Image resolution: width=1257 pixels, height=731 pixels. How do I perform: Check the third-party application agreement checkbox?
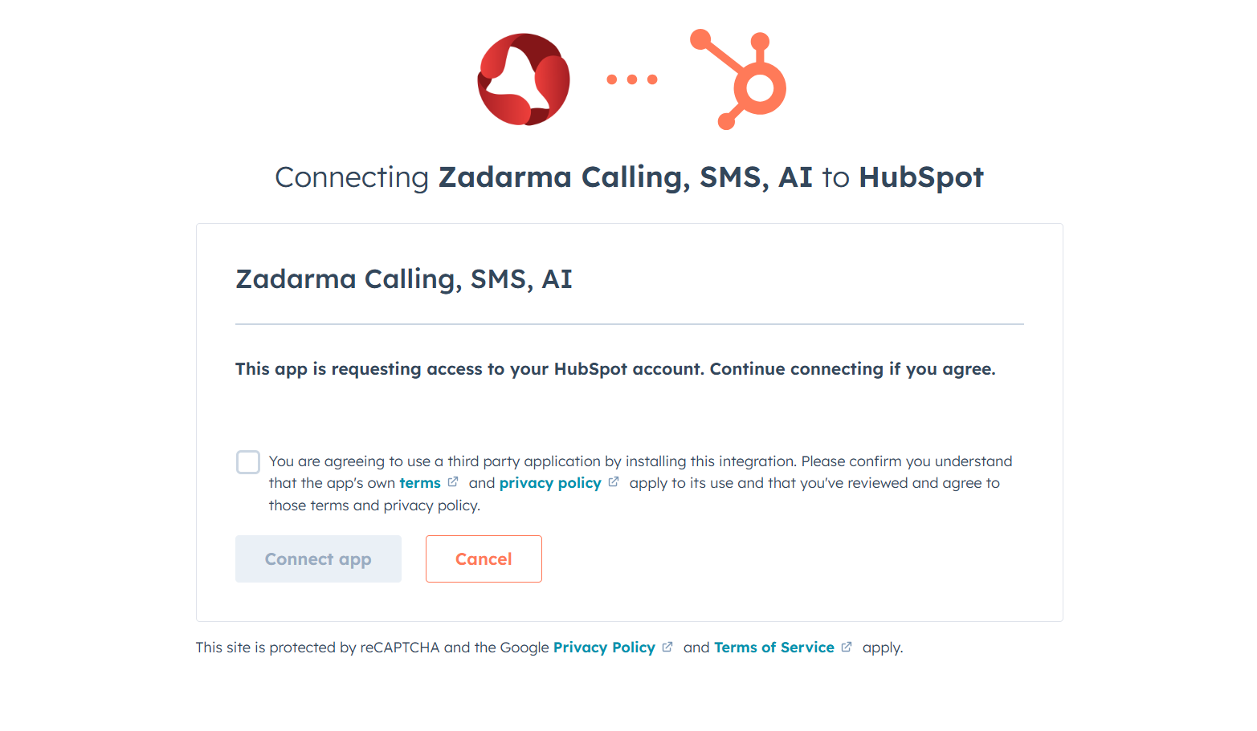(x=248, y=461)
